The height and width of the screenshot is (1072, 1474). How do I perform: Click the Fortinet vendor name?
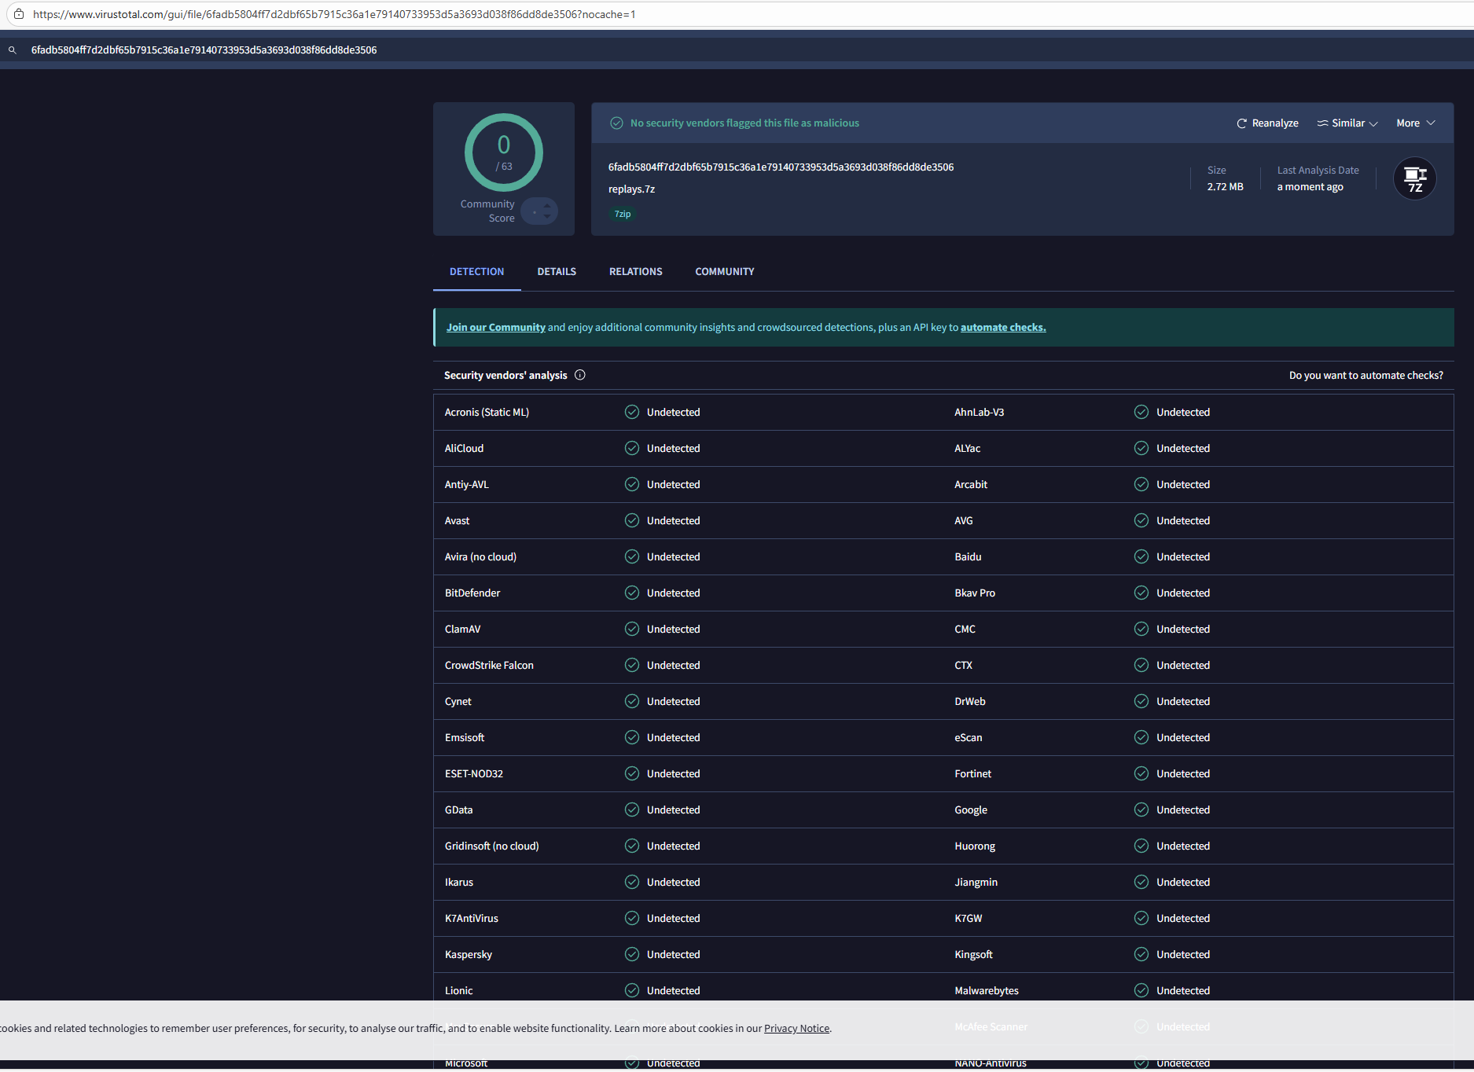(x=973, y=773)
